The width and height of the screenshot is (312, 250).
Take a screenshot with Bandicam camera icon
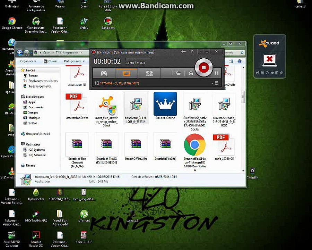pyautogui.click(x=191, y=73)
